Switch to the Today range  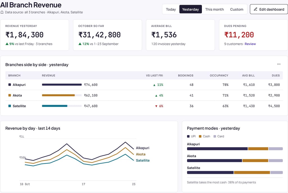tap(171, 9)
